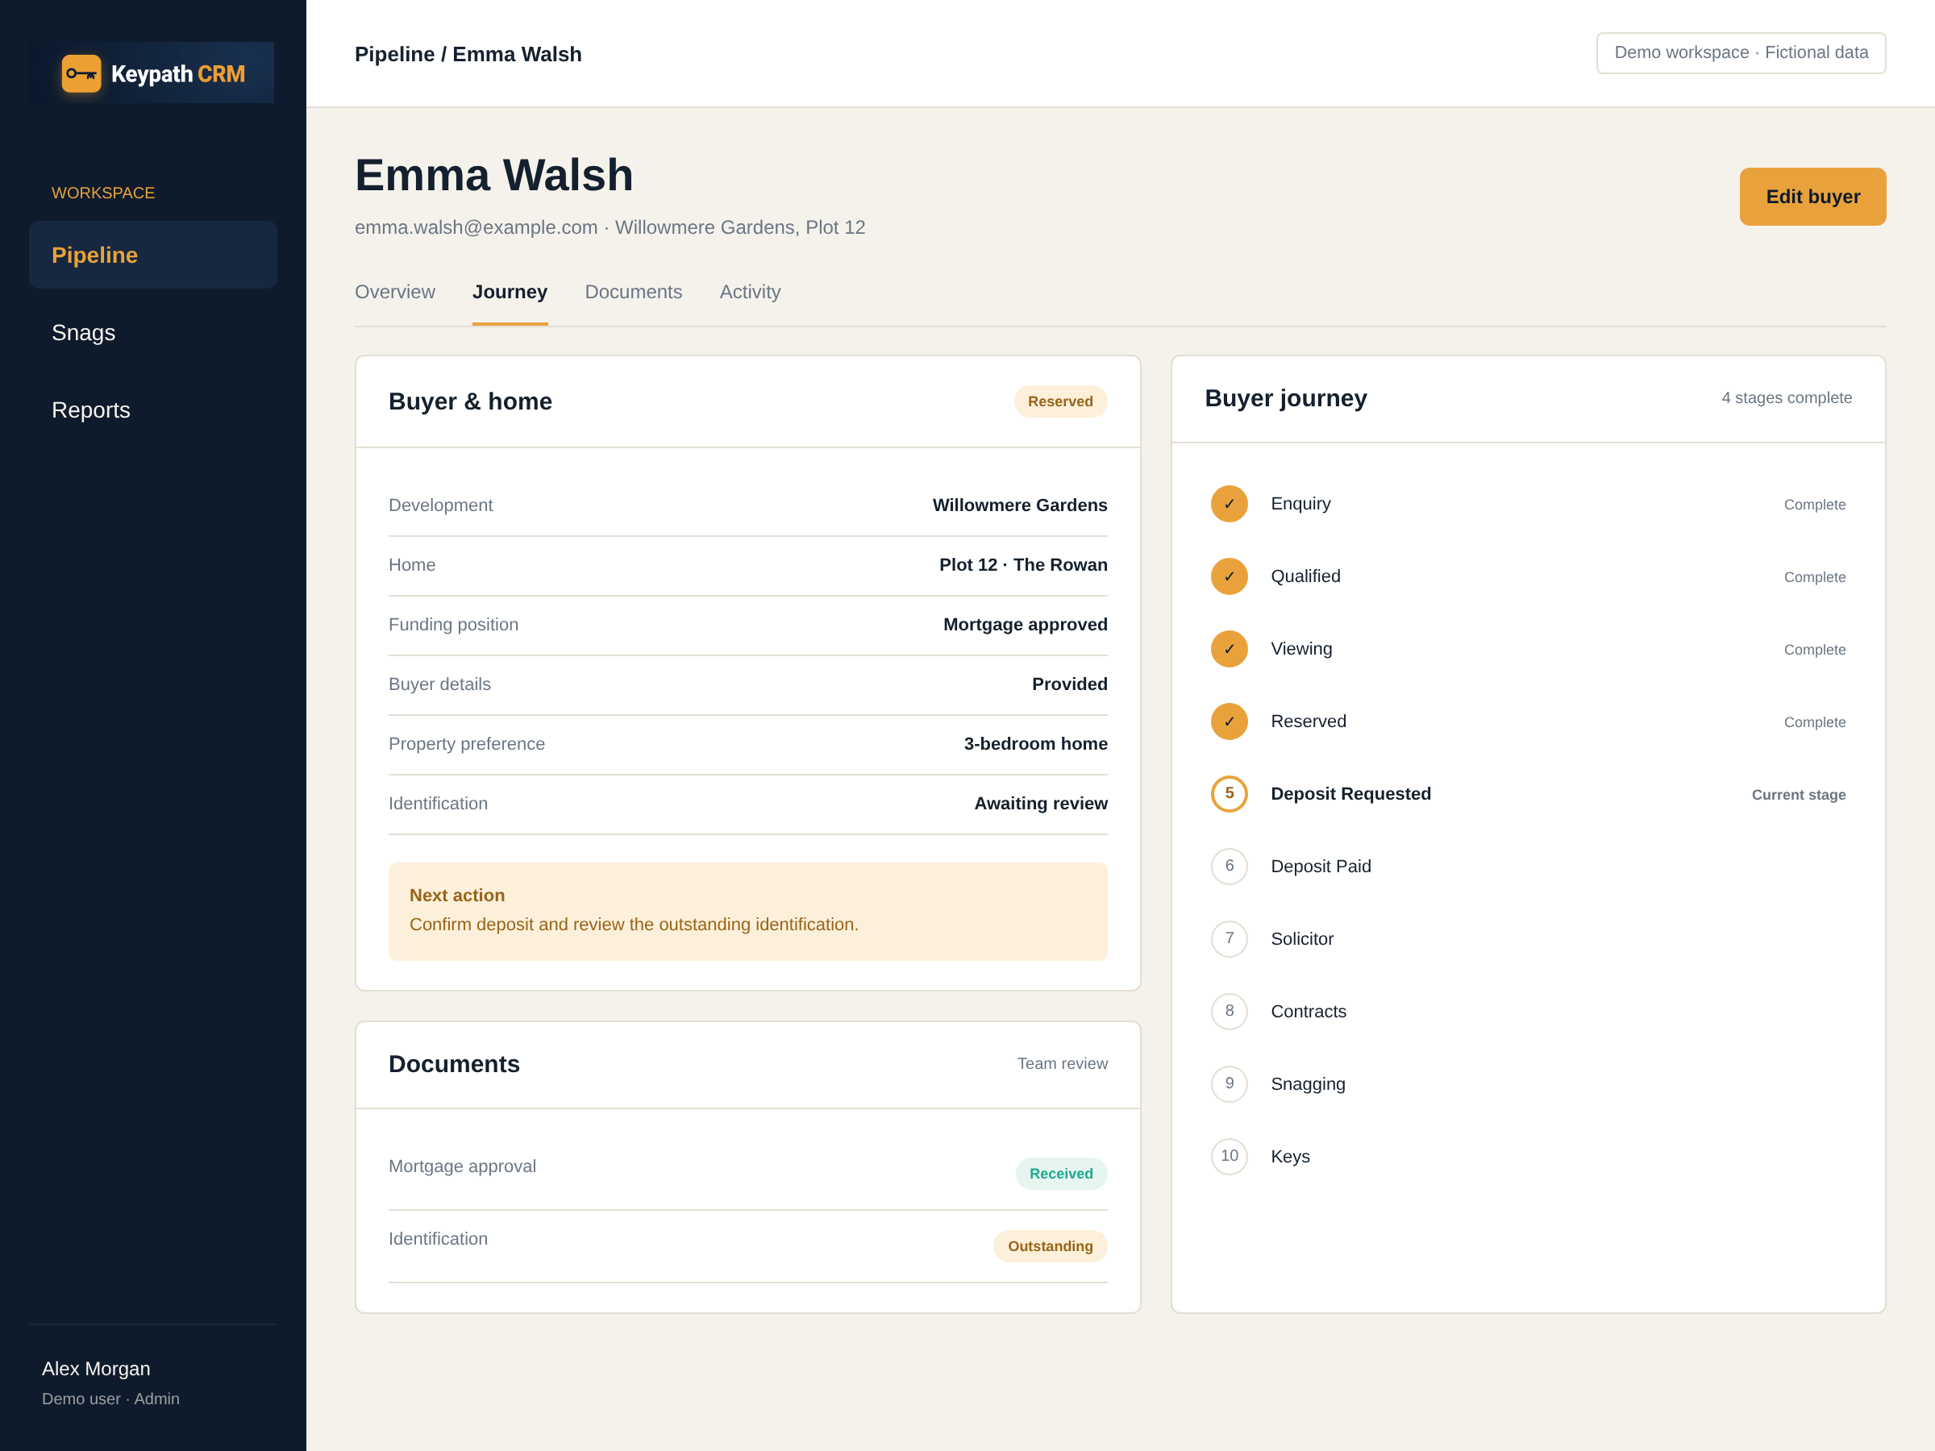This screenshot has height=1451, width=1935.
Task: Click the 'Willowmere Gardens' development value
Action: point(1020,505)
